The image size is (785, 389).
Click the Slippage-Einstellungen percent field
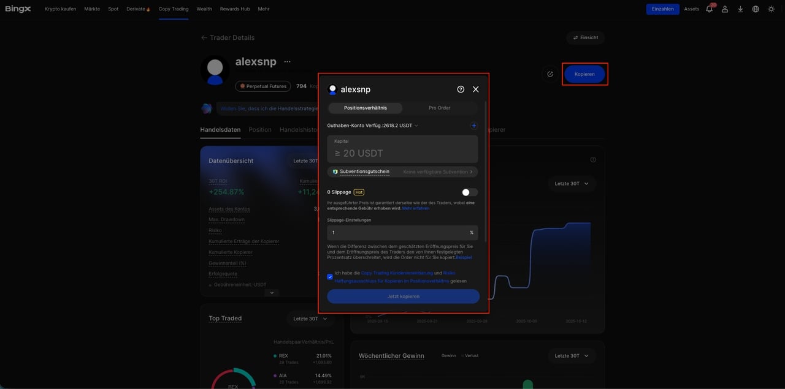tap(399, 233)
